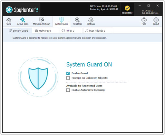
Task: Maximize the SpyHunter window
Action: (149, 5)
